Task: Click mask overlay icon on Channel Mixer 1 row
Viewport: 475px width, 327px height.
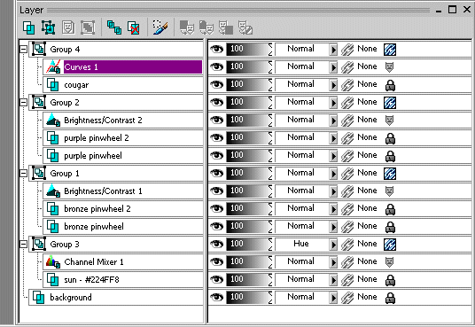Action: point(390,261)
